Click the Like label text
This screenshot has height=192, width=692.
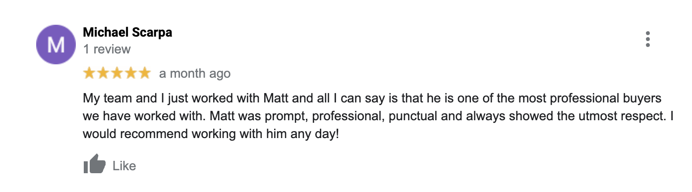(124, 165)
